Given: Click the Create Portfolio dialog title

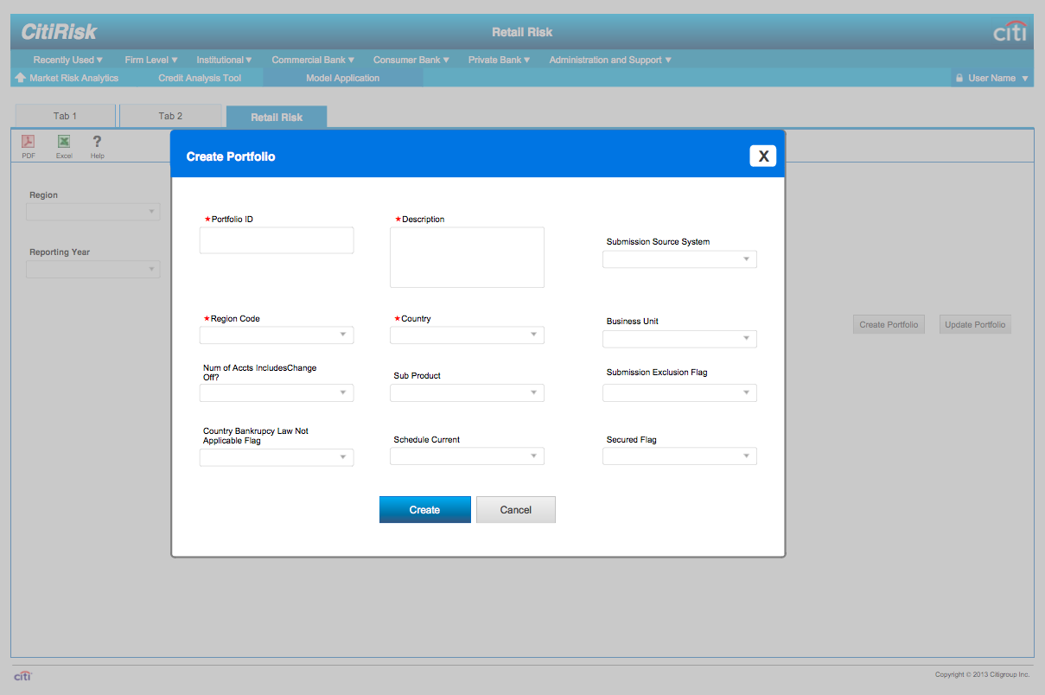Looking at the screenshot, I should tap(231, 156).
